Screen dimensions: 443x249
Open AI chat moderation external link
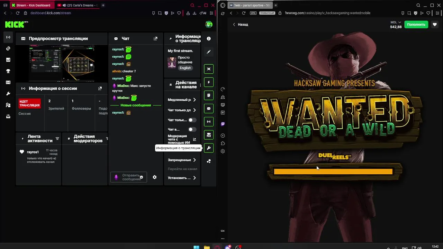tap(195, 139)
